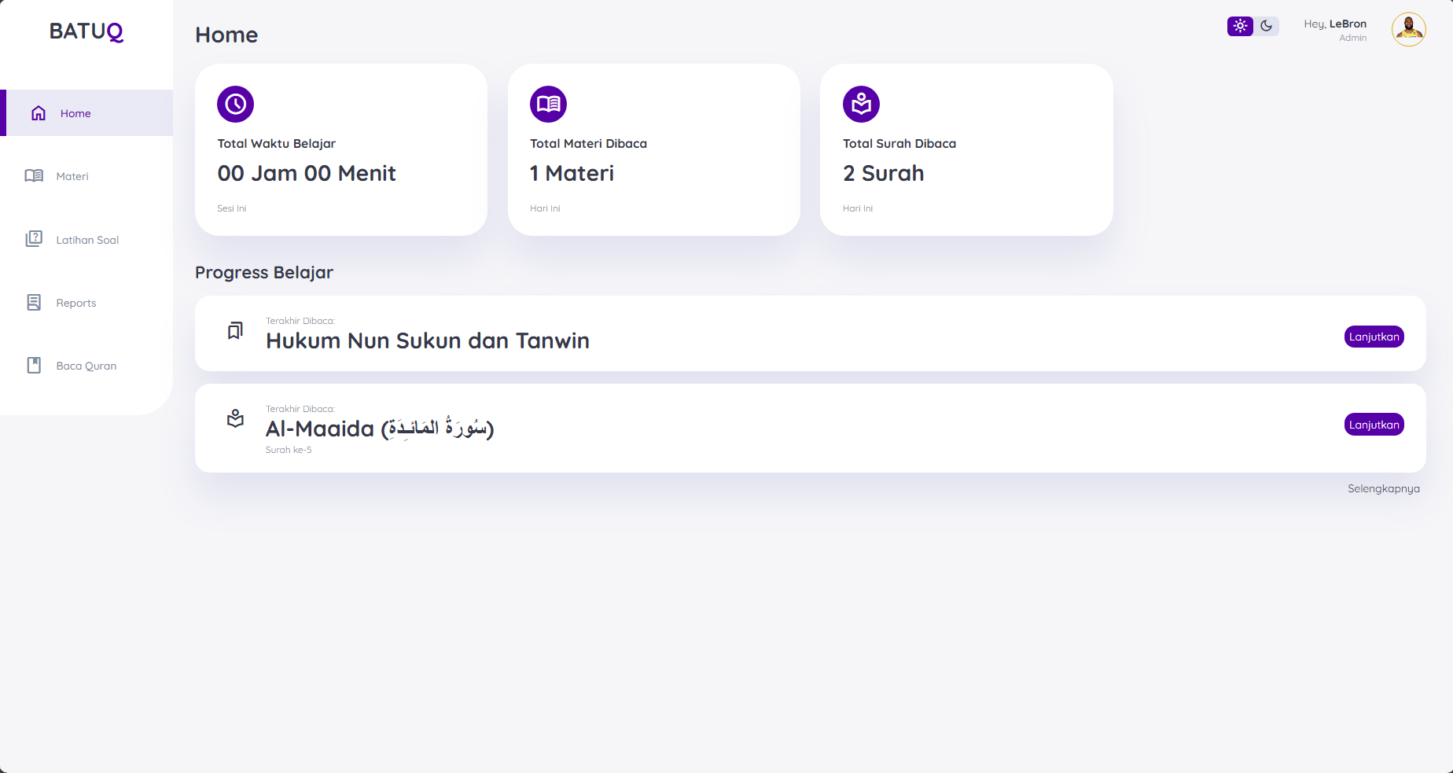Go to Latihan Soal menu

(86, 240)
